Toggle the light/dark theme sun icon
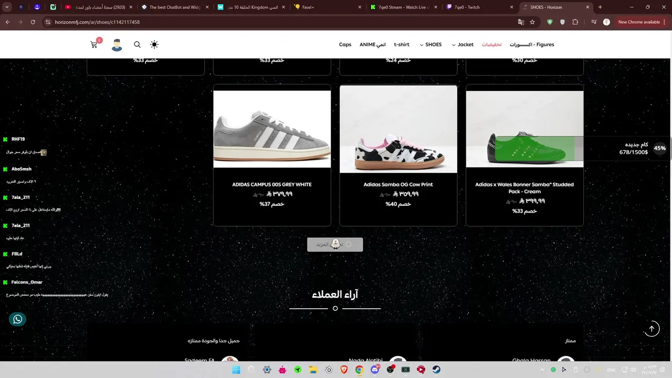This screenshot has width=672, height=378. 154,45
